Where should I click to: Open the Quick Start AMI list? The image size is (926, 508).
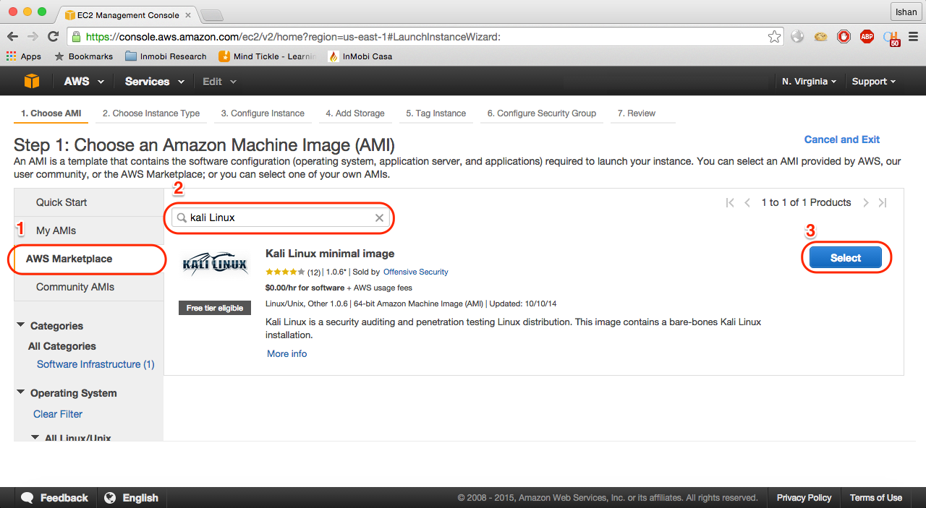[x=61, y=202]
